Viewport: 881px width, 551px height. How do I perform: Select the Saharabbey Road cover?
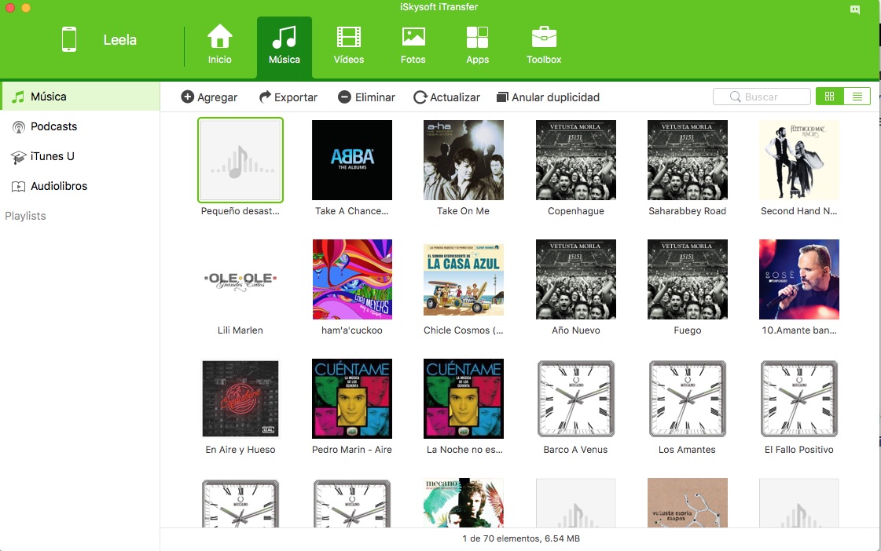[x=687, y=160]
